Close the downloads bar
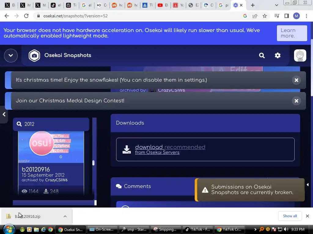Screen dimensions: 313x234 tap(307, 216)
